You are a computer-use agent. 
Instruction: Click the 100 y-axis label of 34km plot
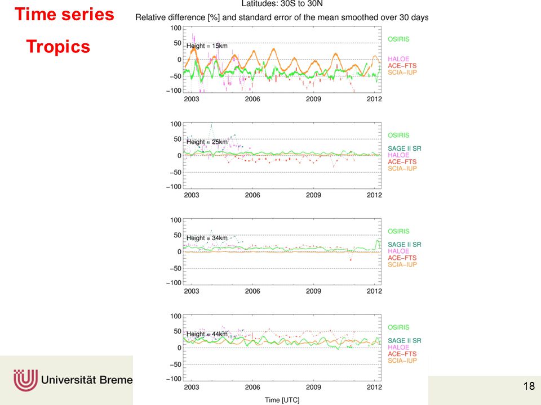176,220
